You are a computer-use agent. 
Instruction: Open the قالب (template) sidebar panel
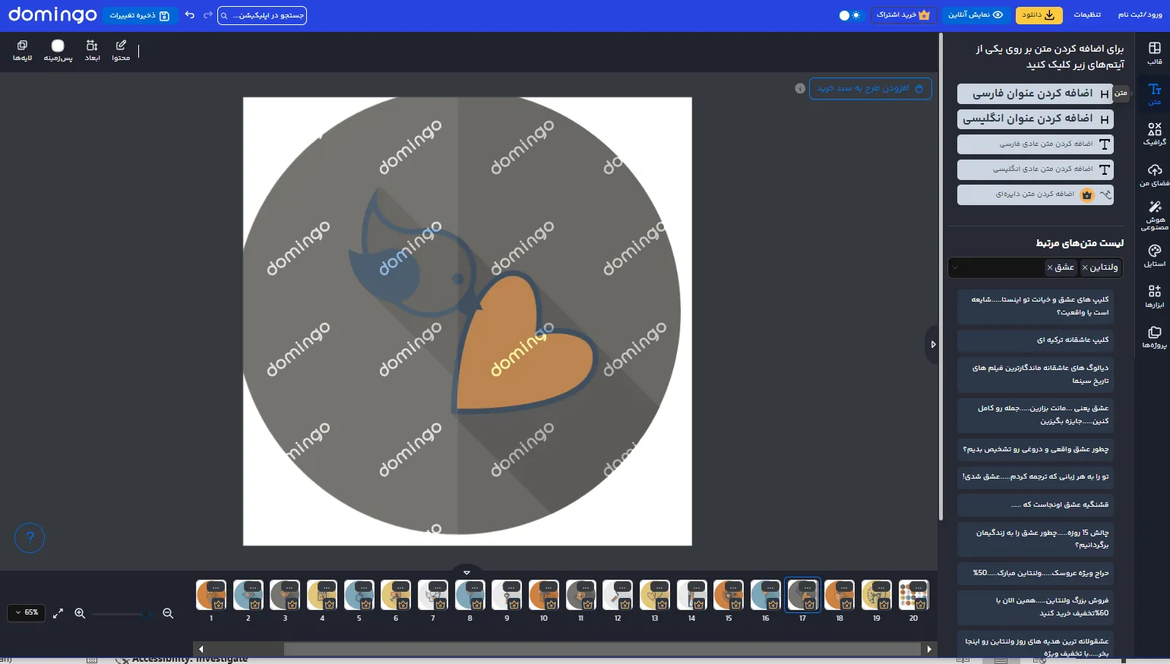pos(1154,53)
